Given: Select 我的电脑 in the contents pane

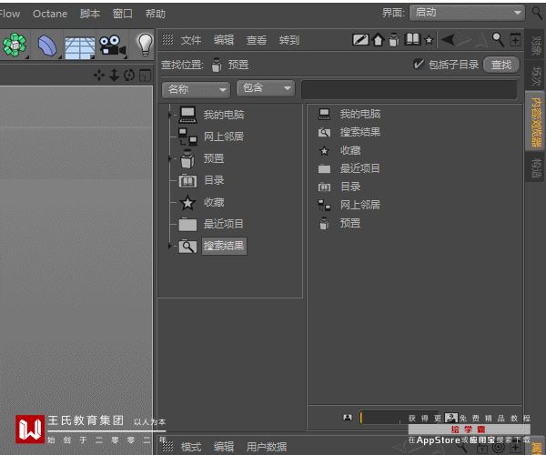Looking at the screenshot, I should (360, 114).
